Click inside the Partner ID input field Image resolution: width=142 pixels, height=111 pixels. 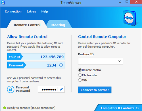tap(101, 61)
